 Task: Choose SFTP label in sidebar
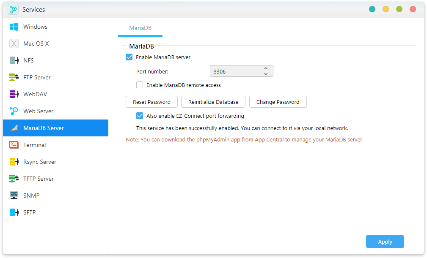(29, 212)
